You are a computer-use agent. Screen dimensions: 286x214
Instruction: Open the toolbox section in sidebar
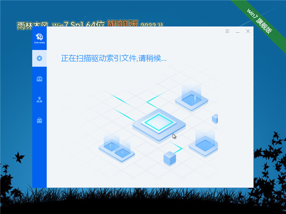click(39, 79)
